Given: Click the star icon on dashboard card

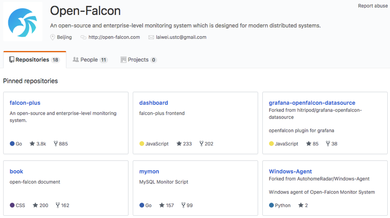Looking at the screenshot, I should tap(179, 144).
